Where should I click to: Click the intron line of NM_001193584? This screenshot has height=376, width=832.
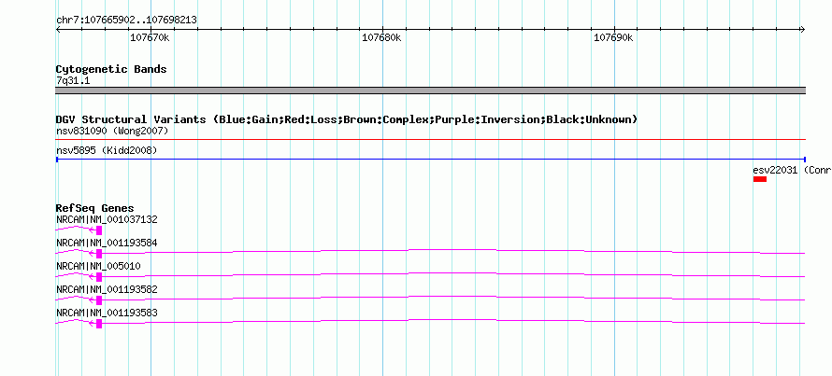[453, 250]
